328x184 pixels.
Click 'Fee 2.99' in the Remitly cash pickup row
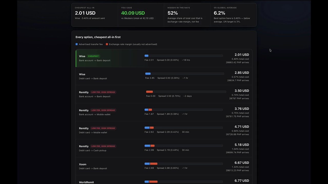point(149,150)
